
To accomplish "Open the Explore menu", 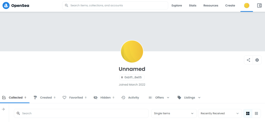I will click(177, 6).
